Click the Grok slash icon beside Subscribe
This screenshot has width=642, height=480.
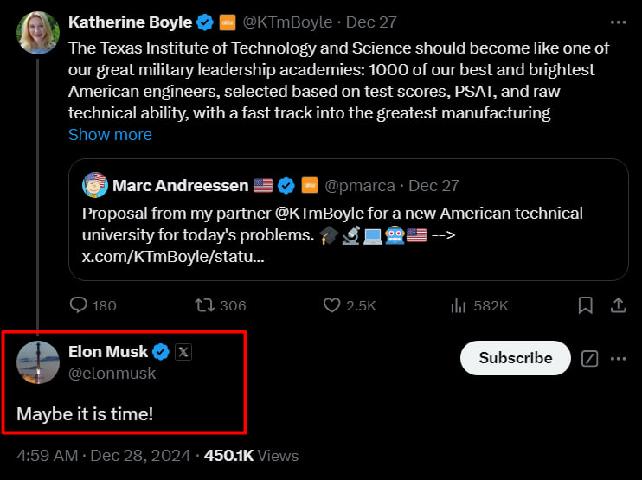tap(589, 358)
